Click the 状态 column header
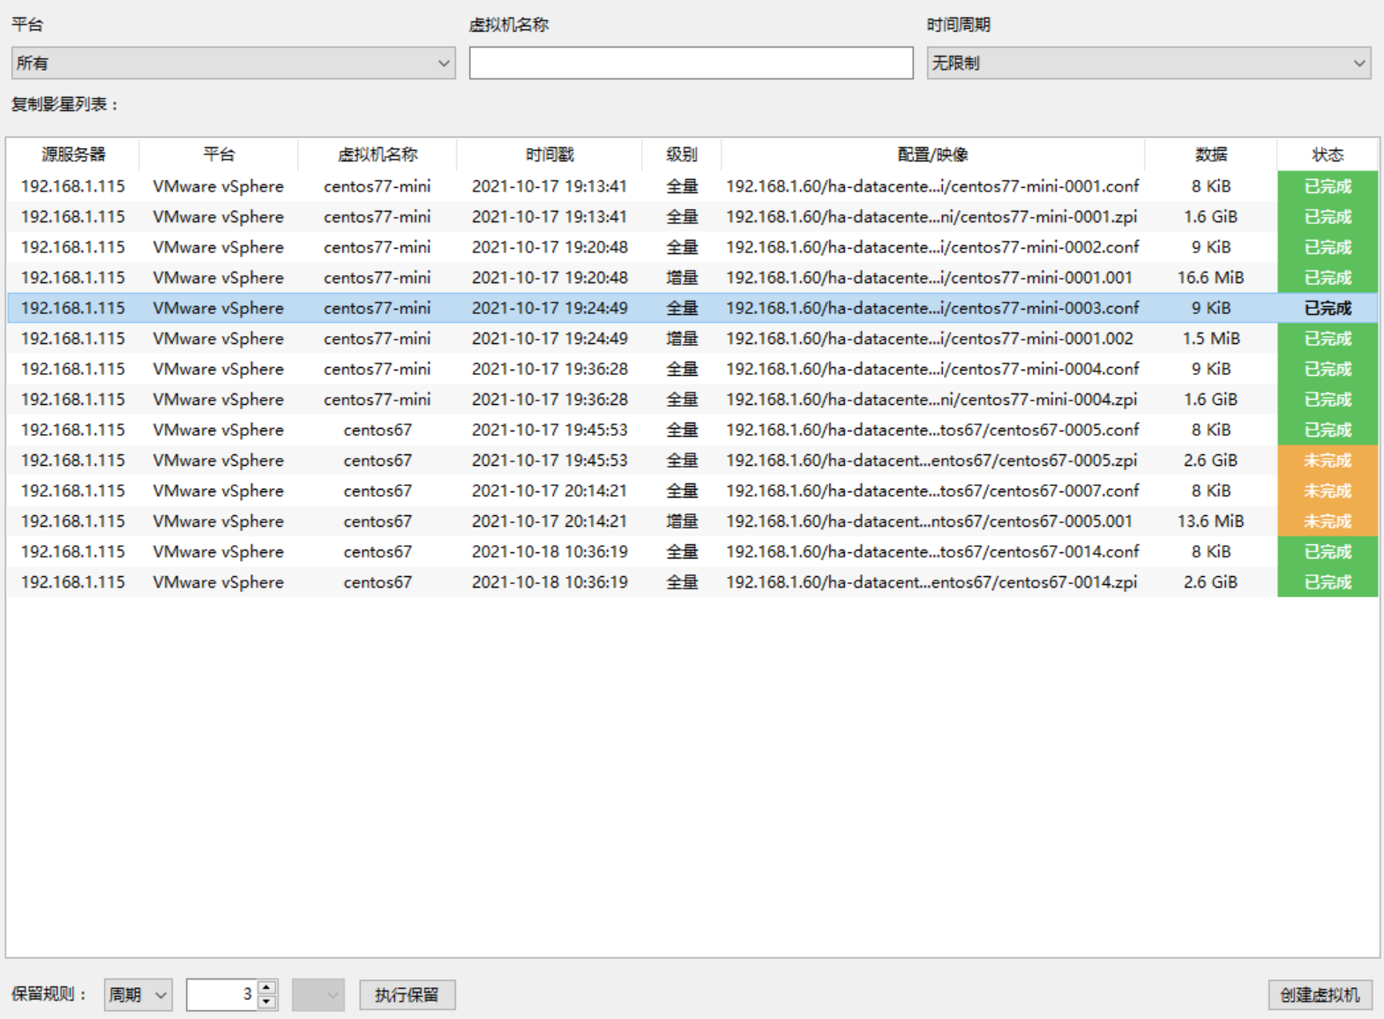1384x1019 pixels. pos(1327,154)
